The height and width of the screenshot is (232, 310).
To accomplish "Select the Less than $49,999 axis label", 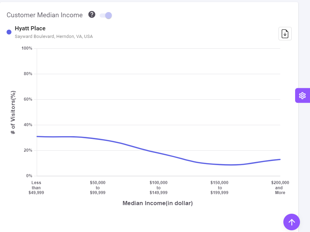I will pyautogui.click(x=36, y=188).
